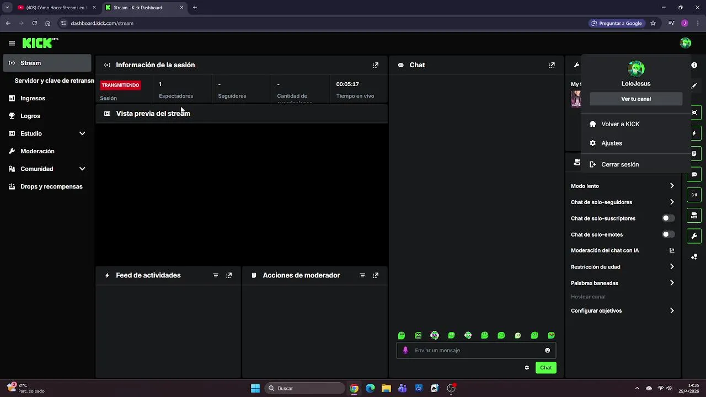Click the Enviar un mensaje input field

[x=476, y=350]
